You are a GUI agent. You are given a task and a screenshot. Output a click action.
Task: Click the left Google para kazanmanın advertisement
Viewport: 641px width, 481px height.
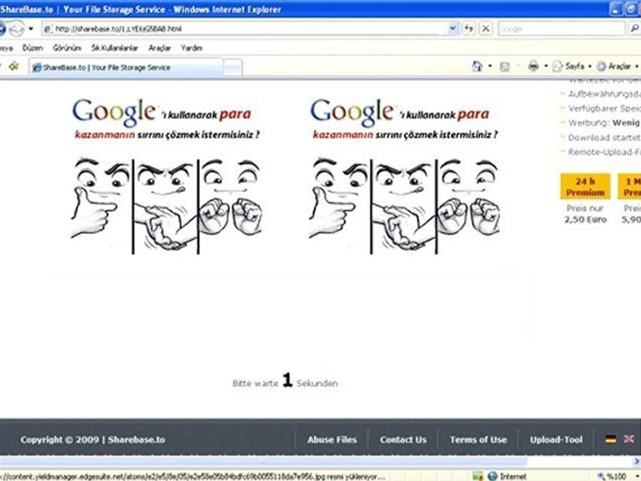(166, 176)
